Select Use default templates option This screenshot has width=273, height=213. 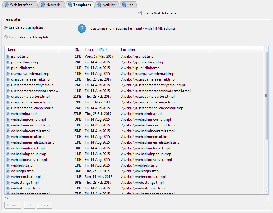pos(6,27)
